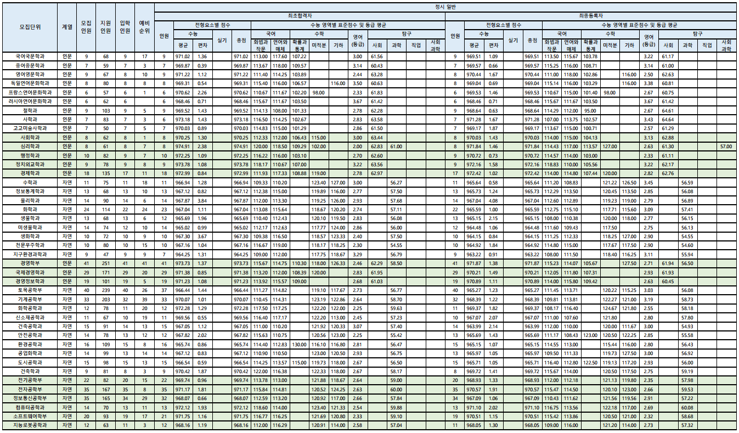
Task: Click the 최초합격자 section header
Action: pos(300,15)
